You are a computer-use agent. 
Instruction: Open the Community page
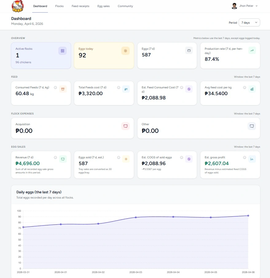pyautogui.click(x=125, y=6)
